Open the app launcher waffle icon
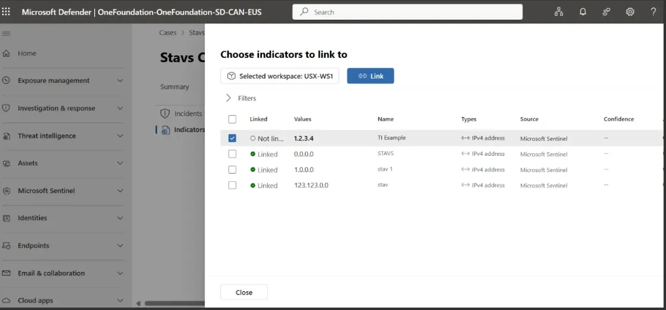Screen dimensions: 666x310 coord(6,12)
